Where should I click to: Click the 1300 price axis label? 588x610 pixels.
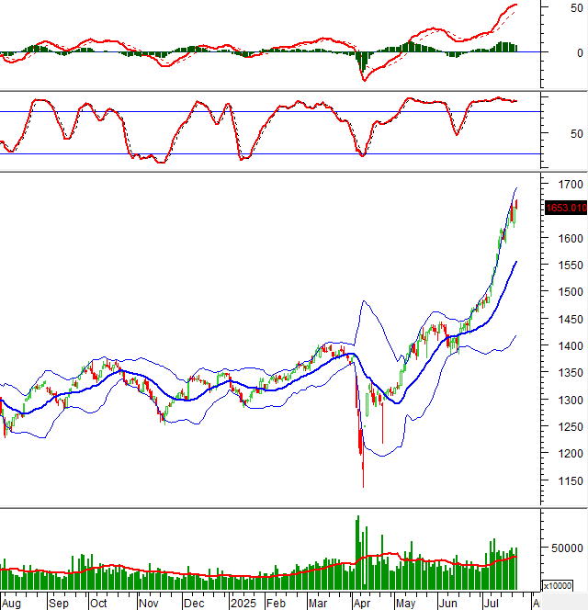[x=571, y=400]
